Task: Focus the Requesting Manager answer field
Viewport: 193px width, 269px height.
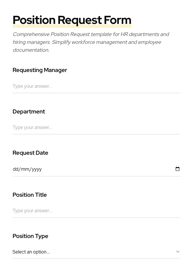Action: pyautogui.click(x=96, y=86)
